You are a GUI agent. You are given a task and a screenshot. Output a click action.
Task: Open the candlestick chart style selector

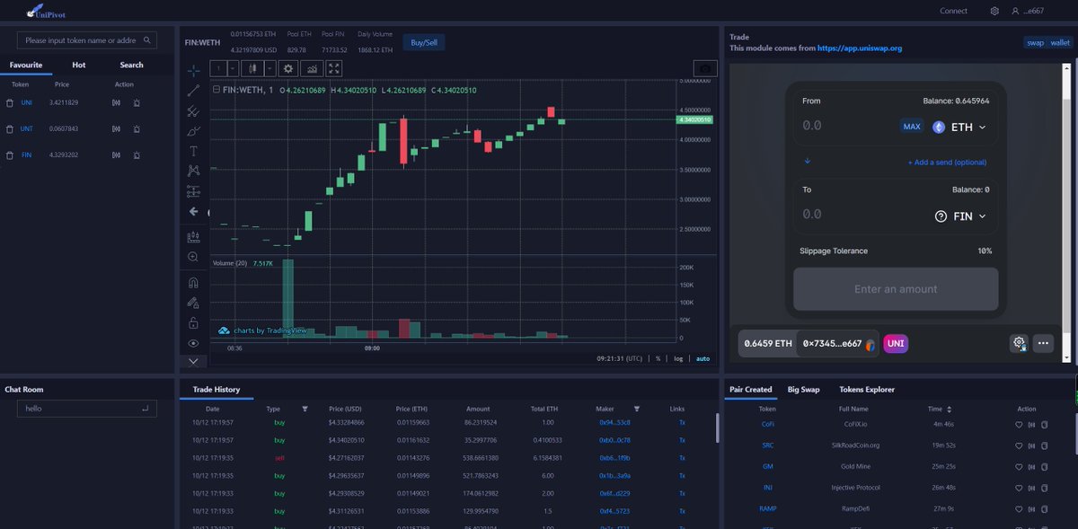(253, 68)
